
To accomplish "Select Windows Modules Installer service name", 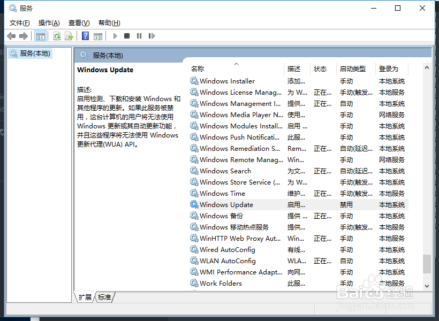I will click(241, 126).
